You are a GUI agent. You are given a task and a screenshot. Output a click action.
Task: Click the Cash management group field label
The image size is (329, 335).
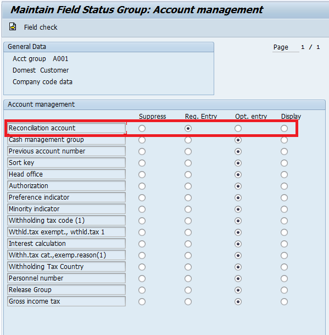pos(66,140)
